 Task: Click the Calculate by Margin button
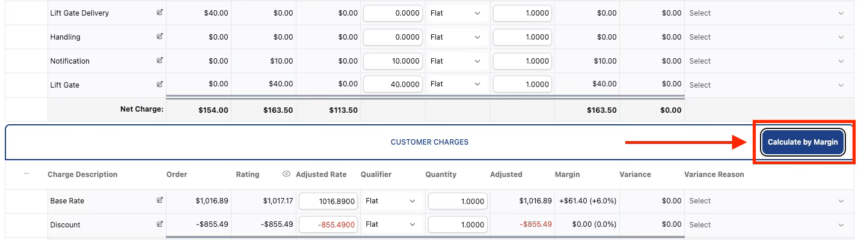click(x=803, y=142)
